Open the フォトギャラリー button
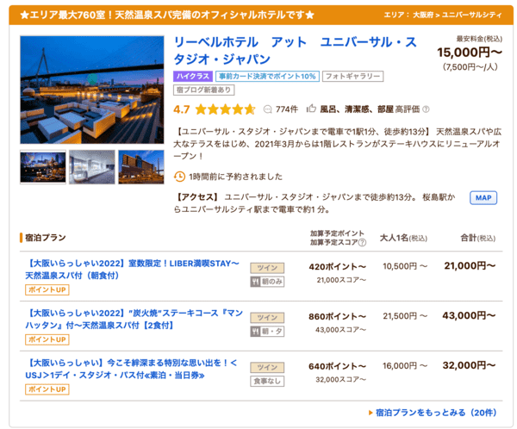The width and height of the screenshot is (517, 429). [x=352, y=76]
